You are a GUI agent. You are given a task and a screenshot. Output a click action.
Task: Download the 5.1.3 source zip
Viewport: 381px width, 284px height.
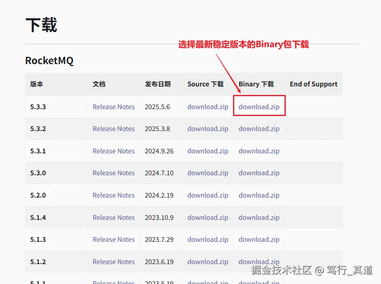click(208, 239)
